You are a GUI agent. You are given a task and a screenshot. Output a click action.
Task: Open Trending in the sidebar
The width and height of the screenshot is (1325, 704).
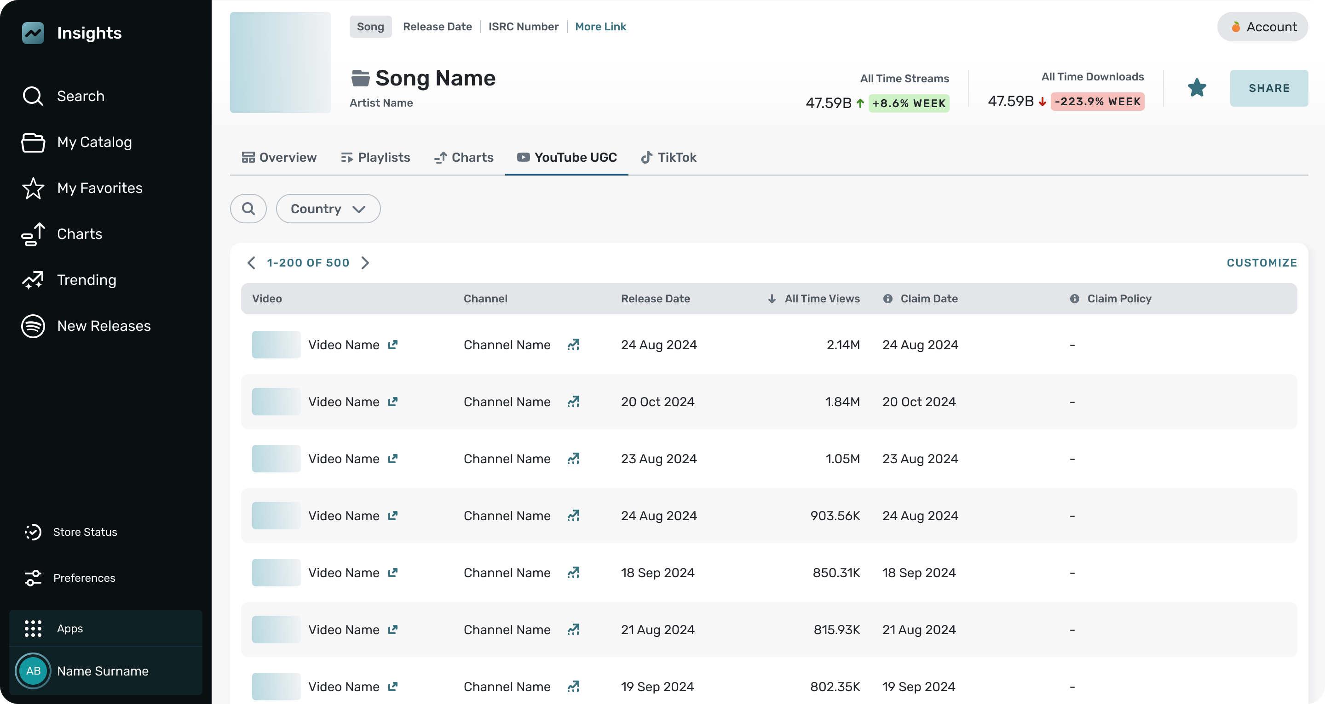coord(86,280)
